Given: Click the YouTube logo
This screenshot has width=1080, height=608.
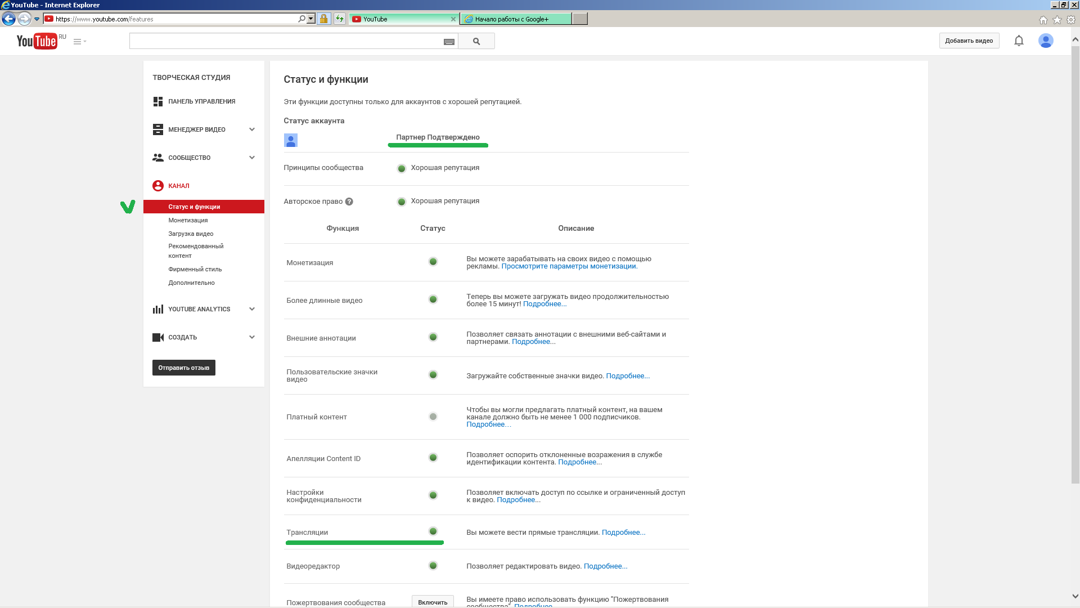Looking at the screenshot, I should (x=37, y=41).
